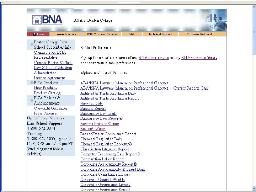Click the vertical scrollbar thumb
This screenshot has height=192, width=256.
pos(254,32)
